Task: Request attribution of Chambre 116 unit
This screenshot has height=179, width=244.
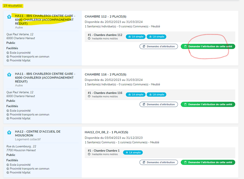Action: point(208,104)
